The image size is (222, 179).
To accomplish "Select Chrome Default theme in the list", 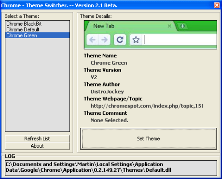I will tap(37, 29).
